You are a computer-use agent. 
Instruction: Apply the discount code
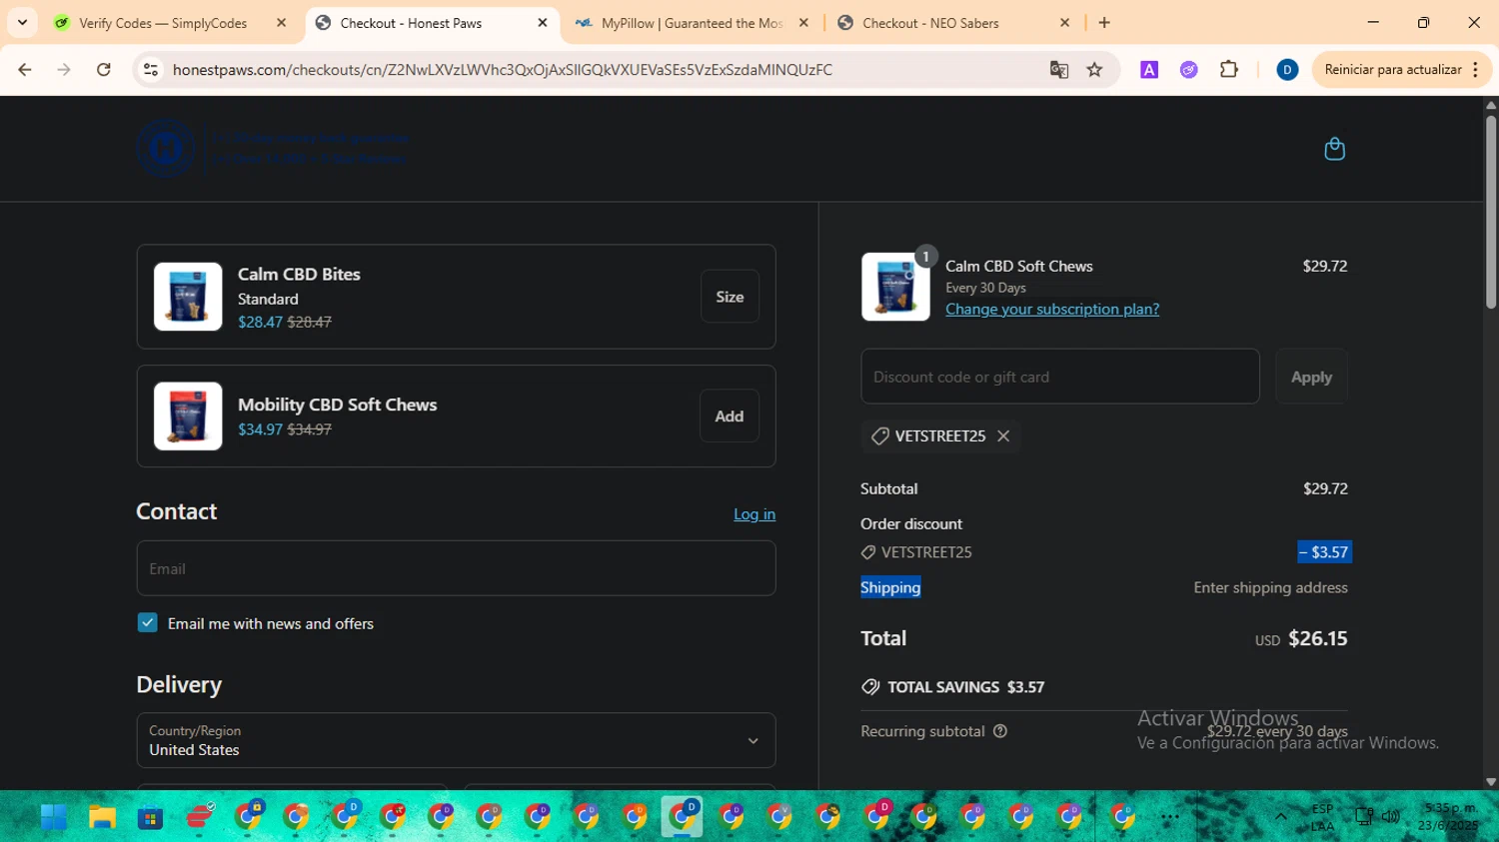[1311, 377]
